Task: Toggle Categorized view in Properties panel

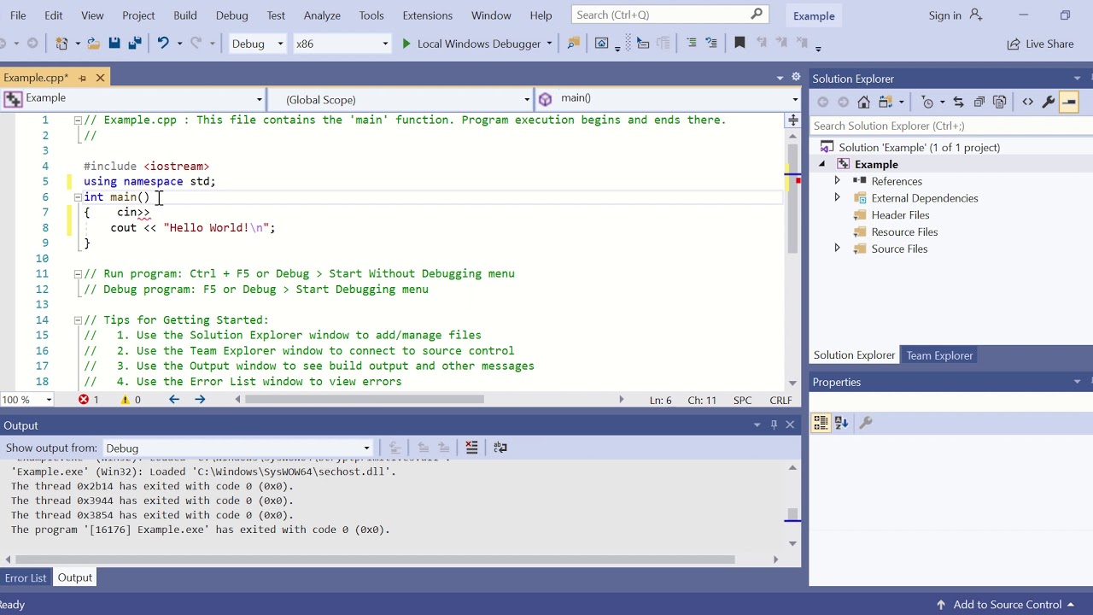Action: point(821,423)
